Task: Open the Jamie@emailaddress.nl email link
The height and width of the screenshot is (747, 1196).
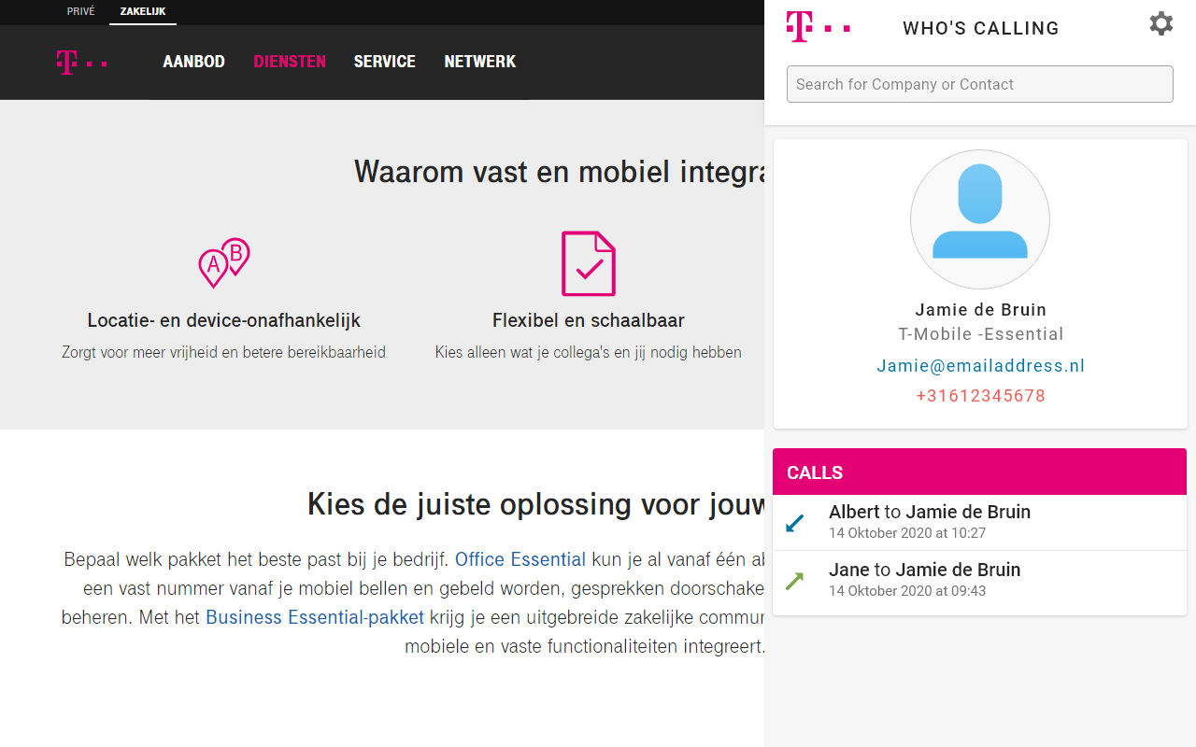Action: 981,366
